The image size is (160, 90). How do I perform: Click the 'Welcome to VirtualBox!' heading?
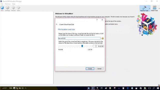64,13
